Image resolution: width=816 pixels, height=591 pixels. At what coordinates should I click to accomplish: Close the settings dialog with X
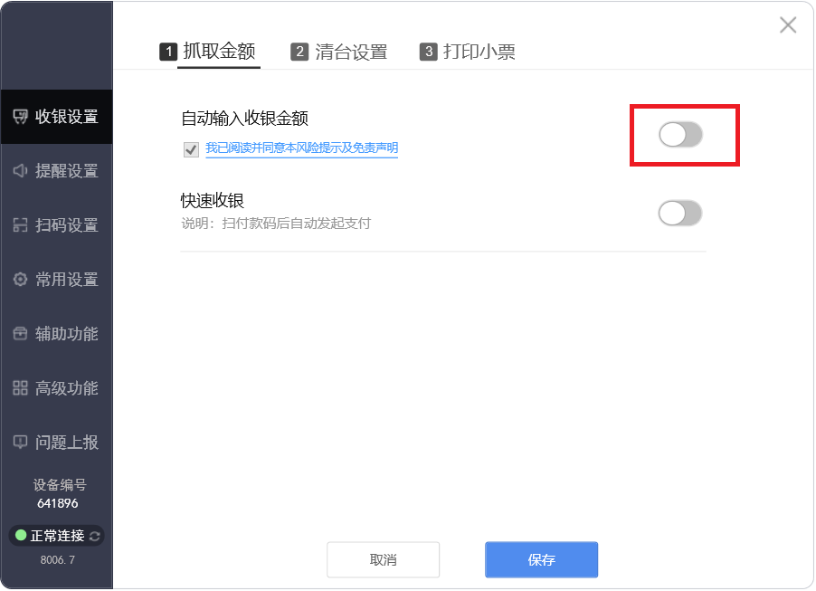(x=788, y=24)
